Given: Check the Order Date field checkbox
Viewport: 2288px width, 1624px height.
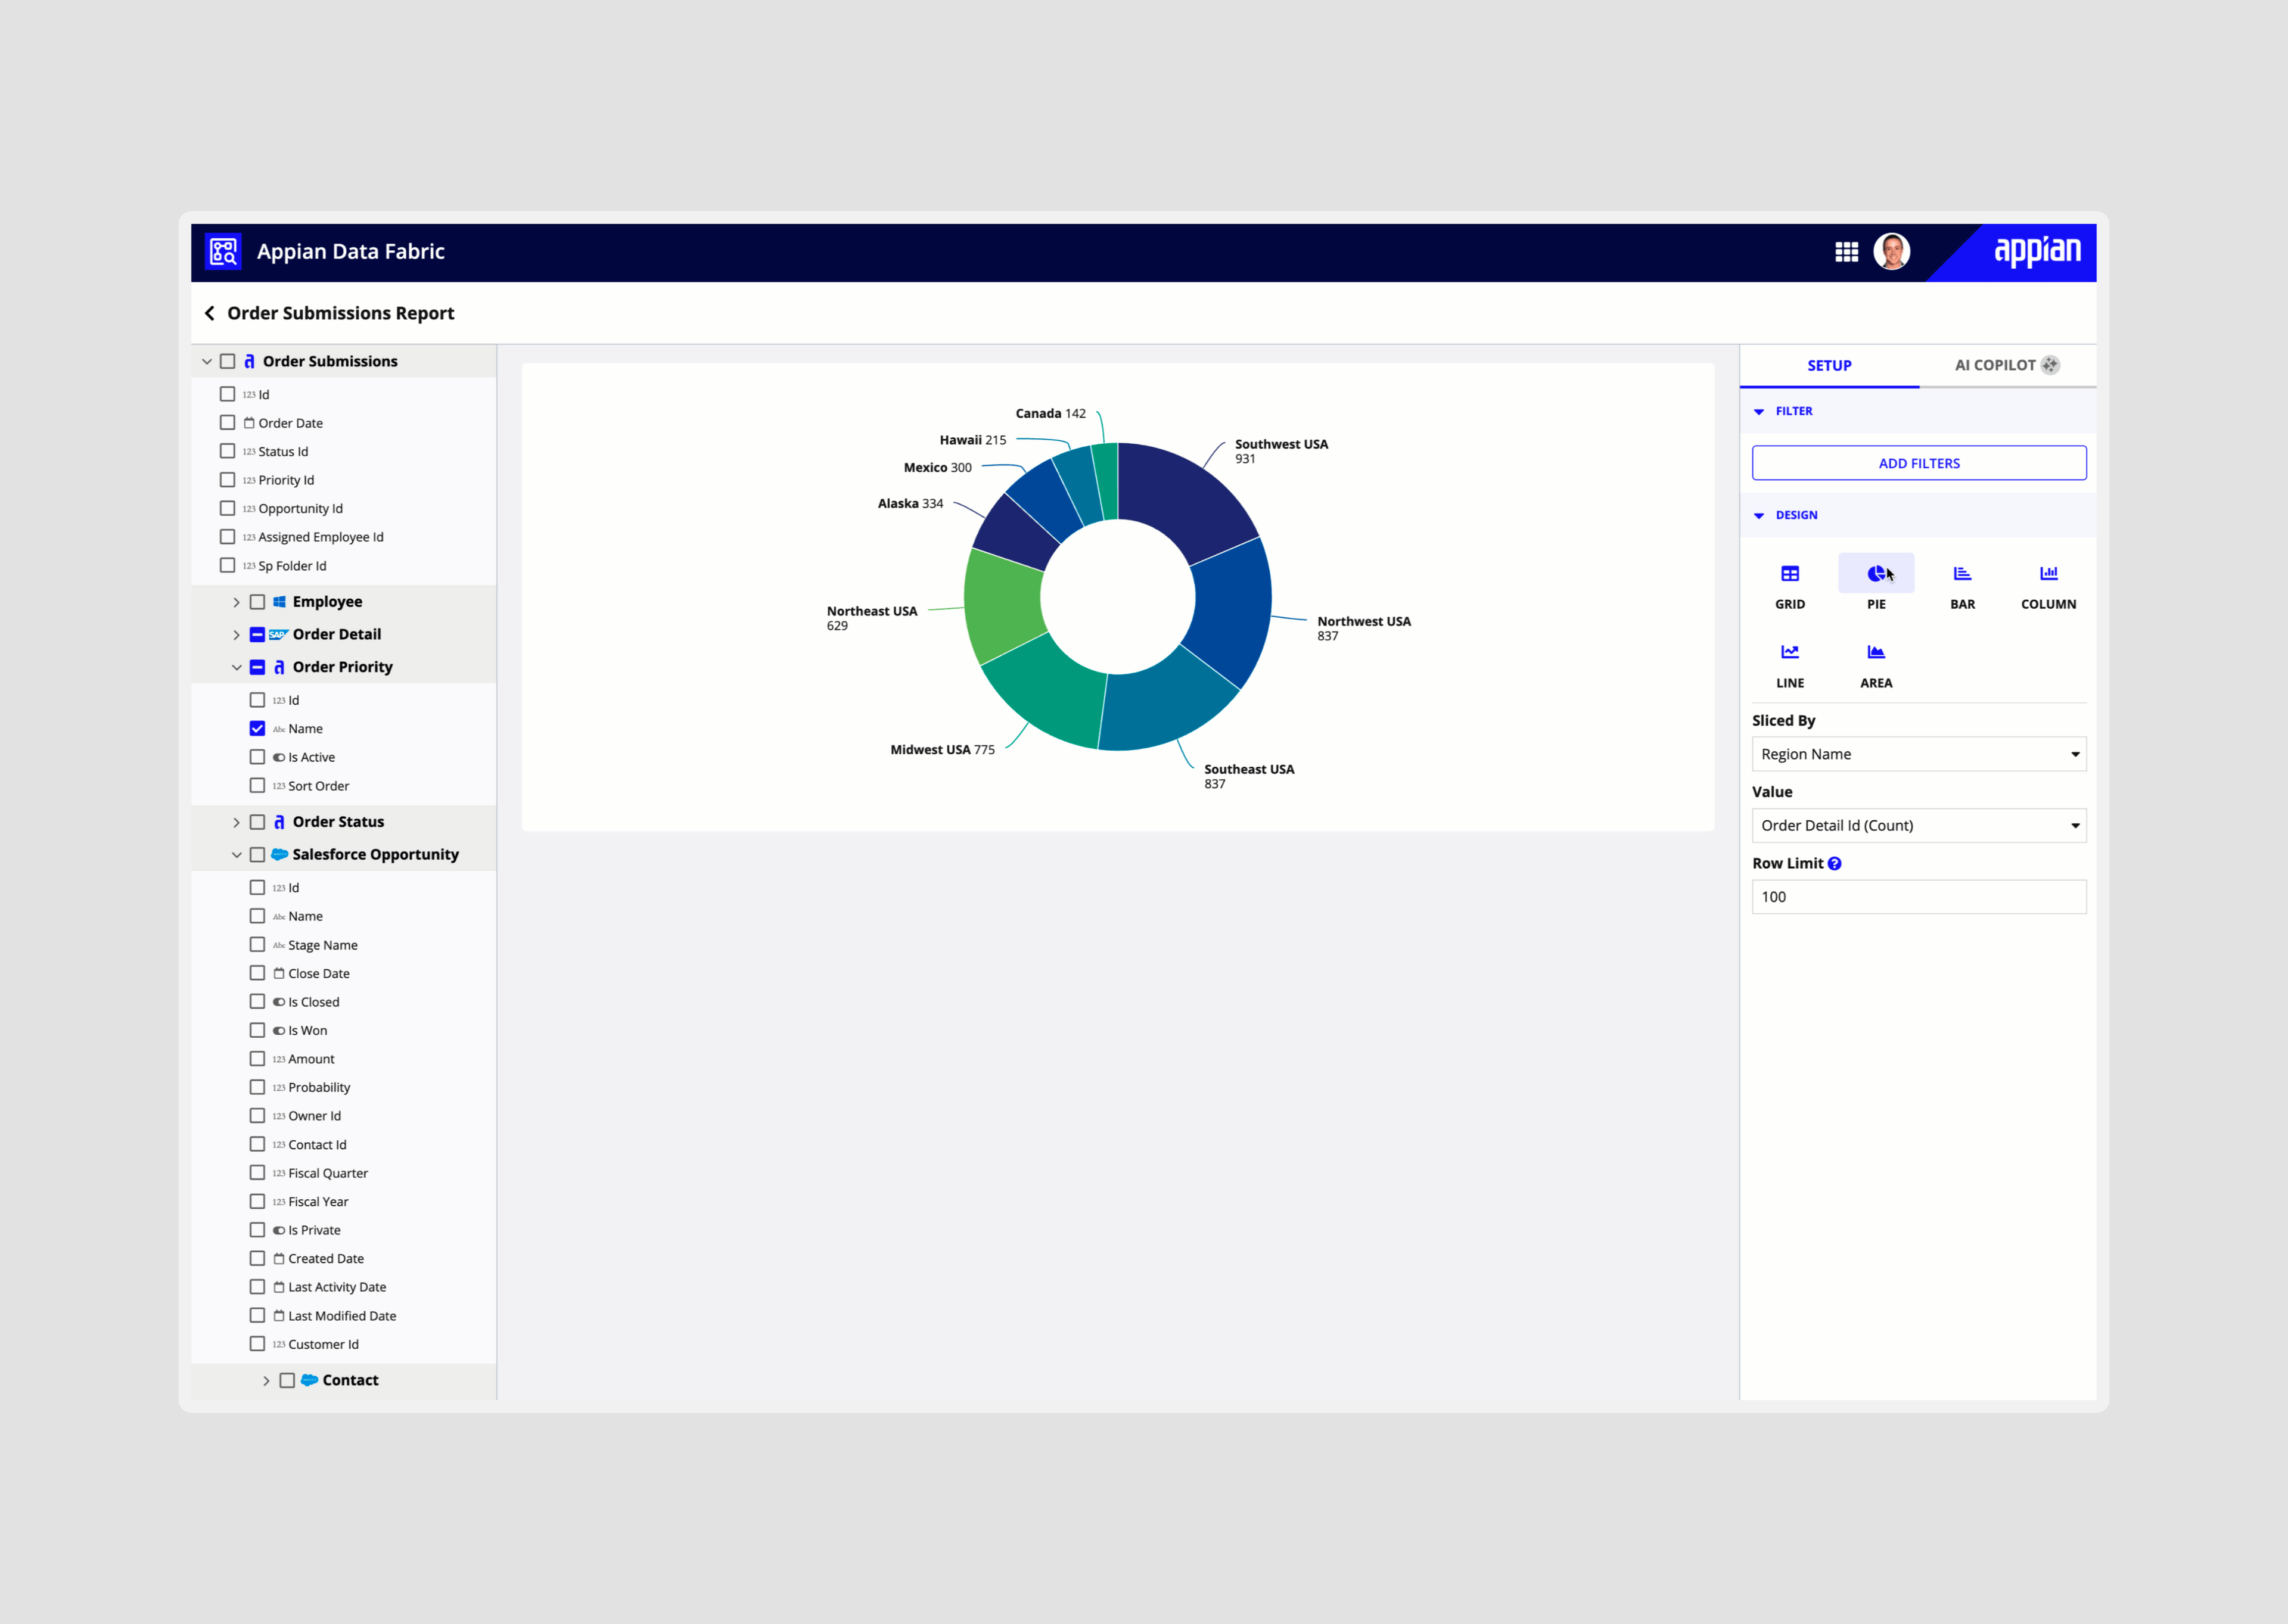Looking at the screenshot, I should click(228, 423).
